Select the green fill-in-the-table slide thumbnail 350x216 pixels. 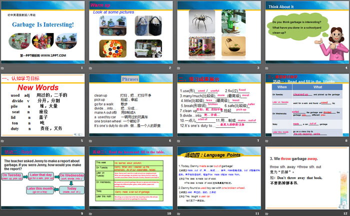click(131, 178)
